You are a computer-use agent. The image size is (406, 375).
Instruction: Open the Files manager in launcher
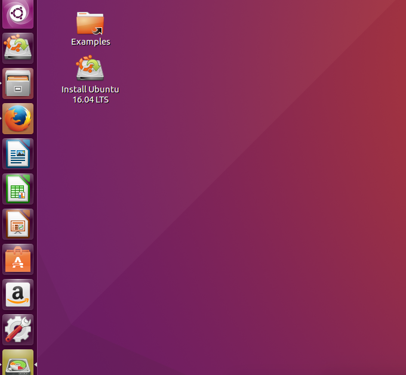click(18, 83)
